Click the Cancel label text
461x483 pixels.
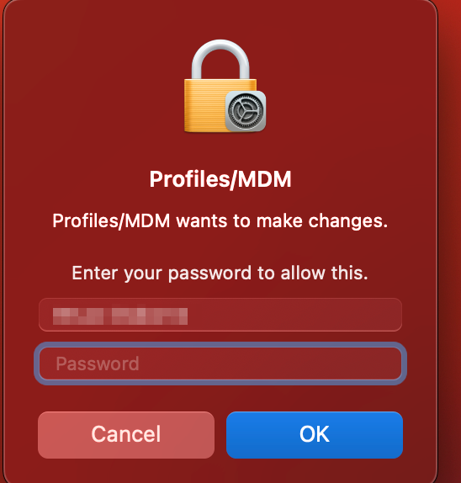click(126, 434)
